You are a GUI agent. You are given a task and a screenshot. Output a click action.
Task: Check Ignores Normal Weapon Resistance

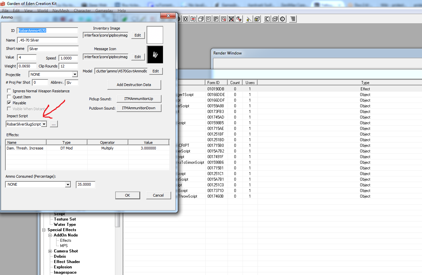click(9, 91)
